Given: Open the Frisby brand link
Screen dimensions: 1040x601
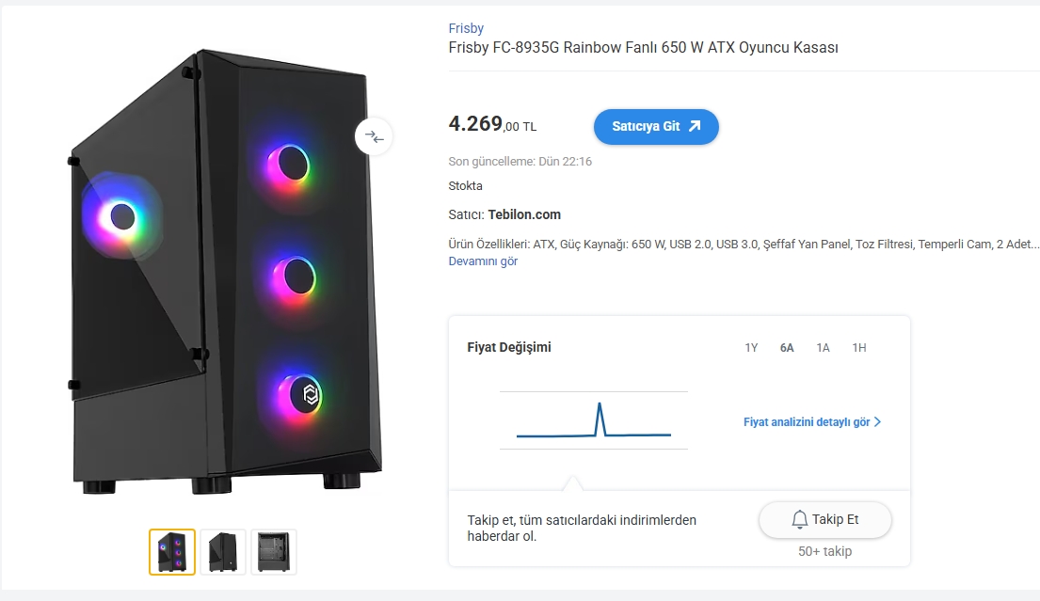Looking at the screenshot, I should (x=466, y=28).
